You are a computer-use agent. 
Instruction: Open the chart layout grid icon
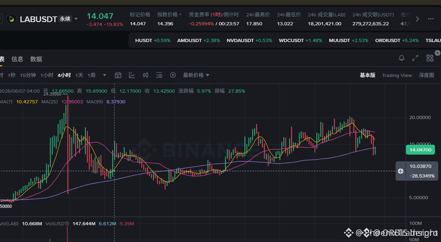[x=430, y=58]
